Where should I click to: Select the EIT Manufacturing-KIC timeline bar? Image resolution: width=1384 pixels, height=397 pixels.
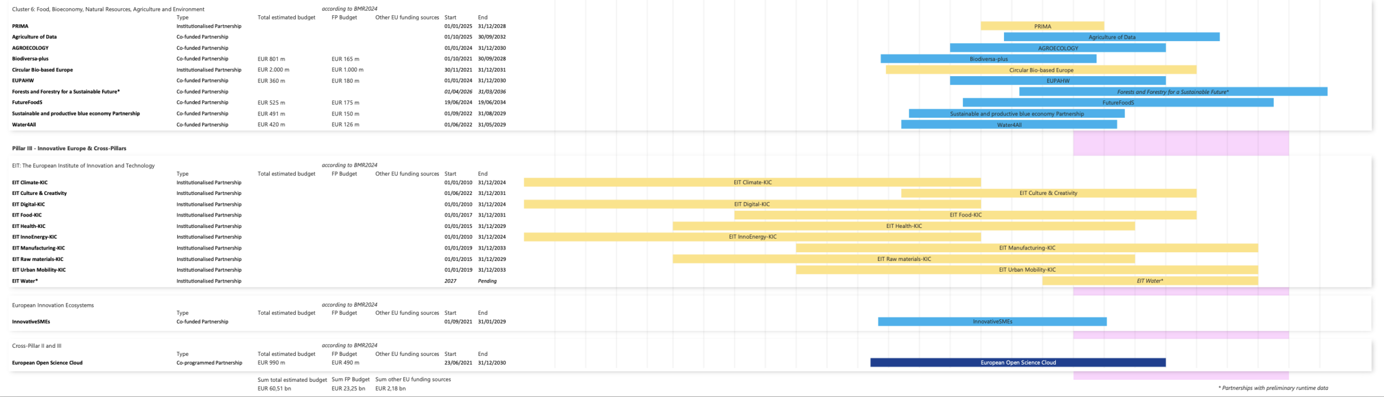tap(1027, 248)
